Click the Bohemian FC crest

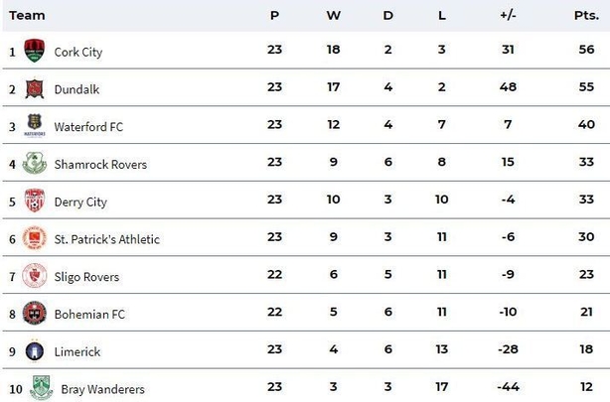click(x=34, y=313)
